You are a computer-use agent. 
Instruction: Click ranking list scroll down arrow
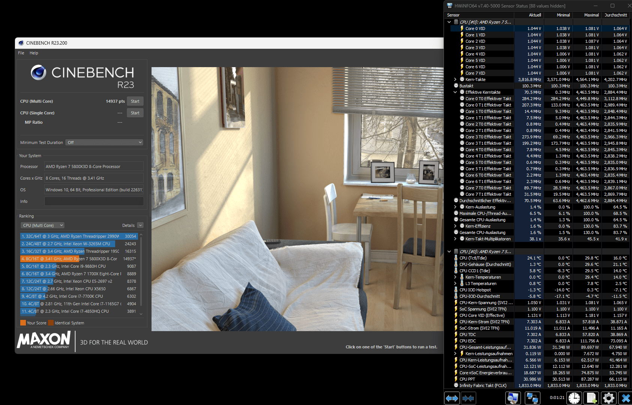coord(141,313)
